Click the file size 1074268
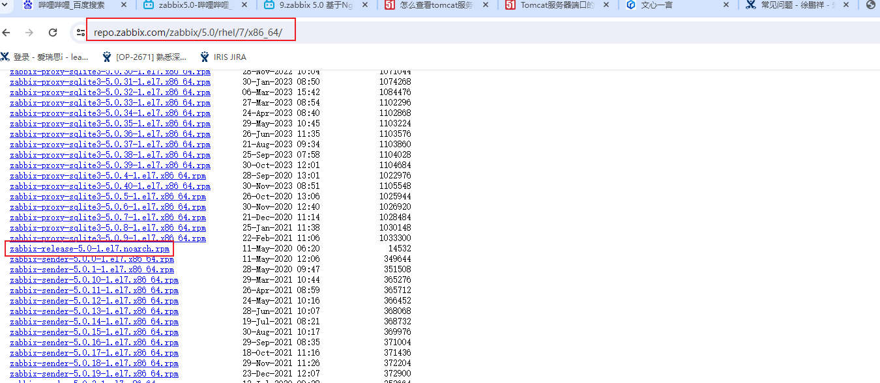 tap(395, 82)
